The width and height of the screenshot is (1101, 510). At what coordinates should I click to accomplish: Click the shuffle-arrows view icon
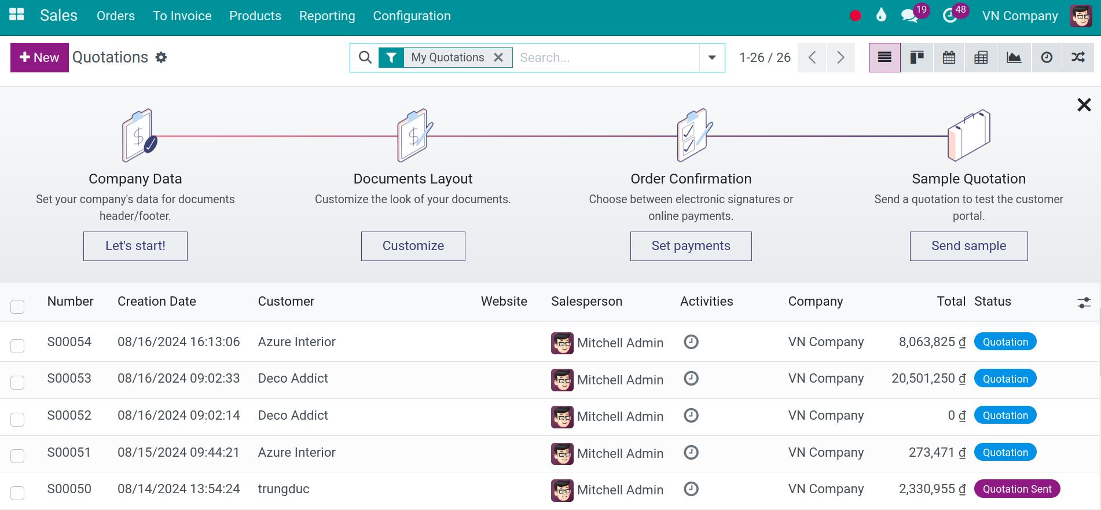1078,57
